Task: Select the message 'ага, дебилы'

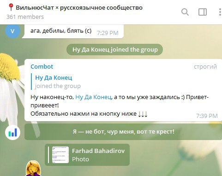Action: click(x=61, y=31)
